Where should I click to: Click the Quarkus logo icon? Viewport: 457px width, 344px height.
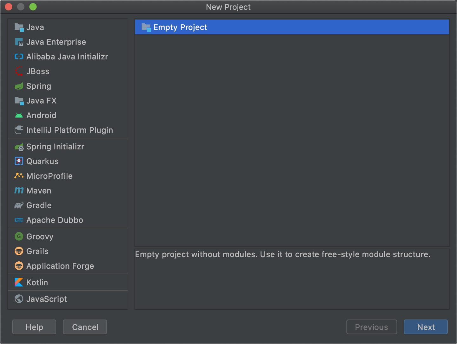point(19,161)
